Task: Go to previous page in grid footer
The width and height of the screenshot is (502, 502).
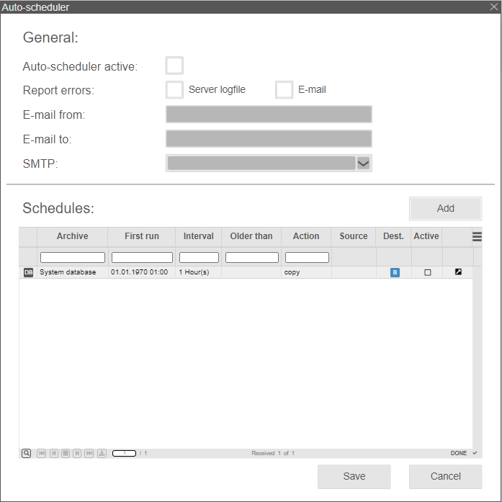Action: coord(54,453)
